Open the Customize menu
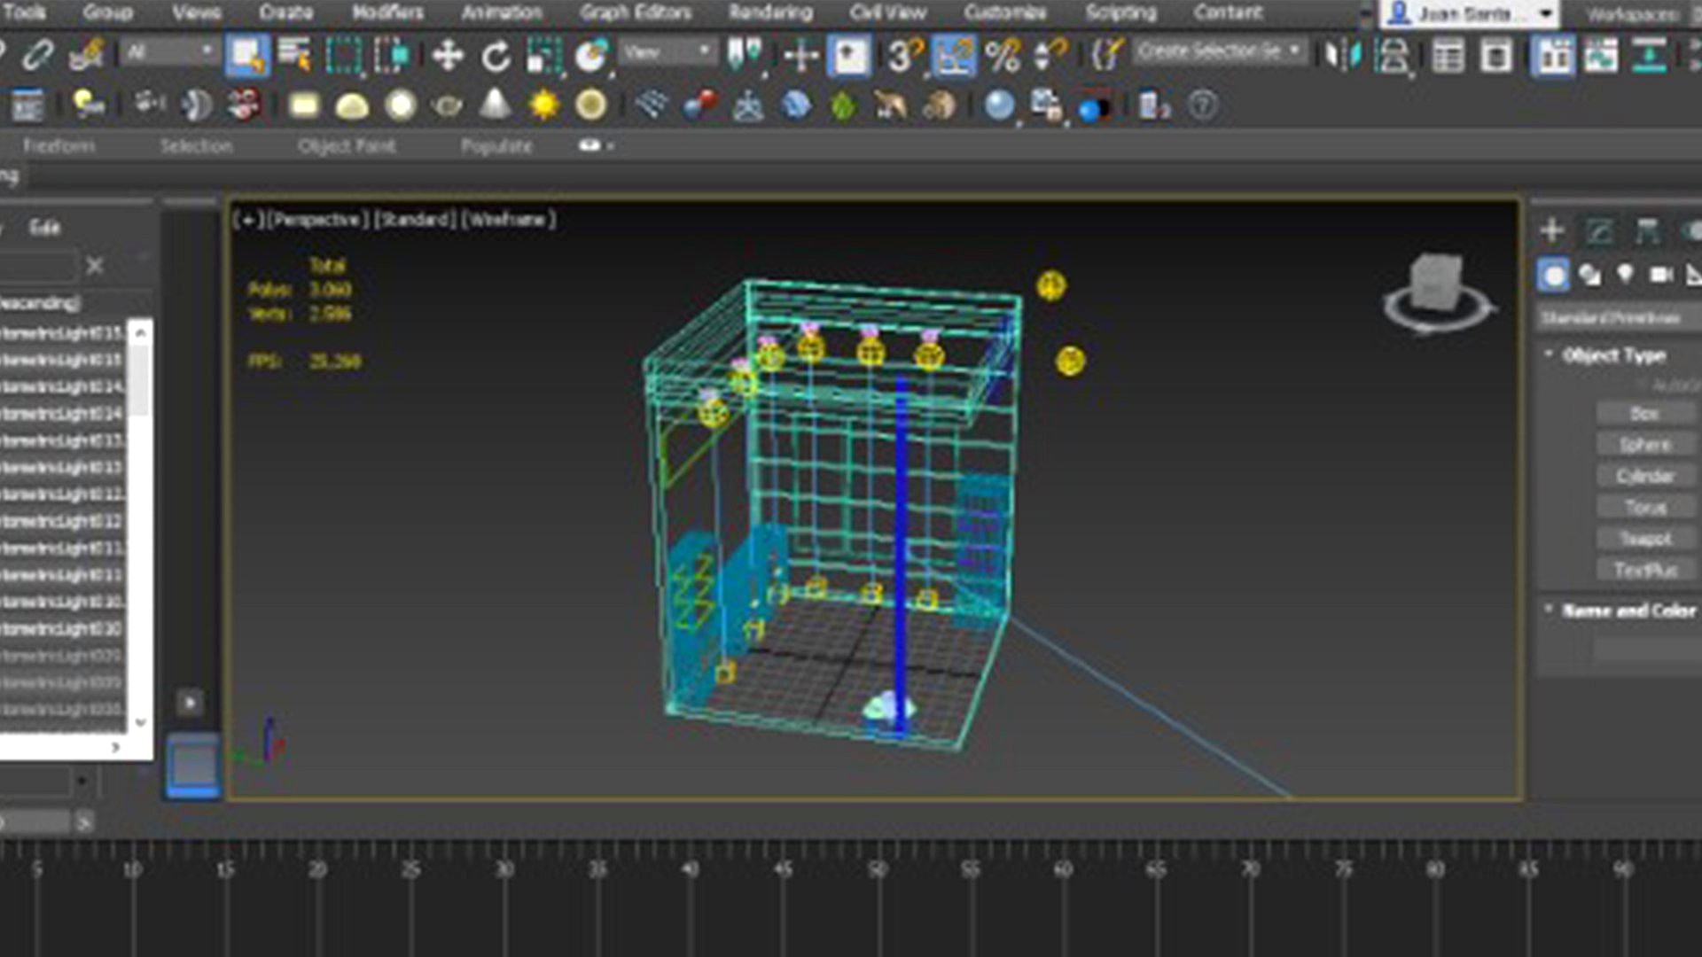The image size is (1702, 957). pyautogui.click(x=1005, y=12)
